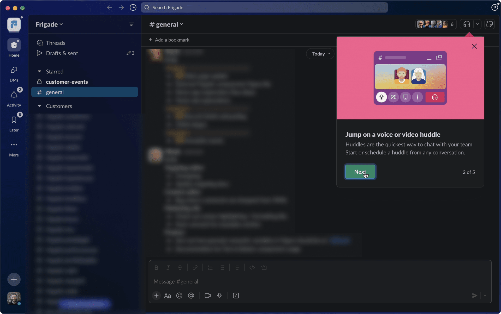Click the audio microphone in message bar
This screenshot has height=314, width=501.
pos(219,296)
